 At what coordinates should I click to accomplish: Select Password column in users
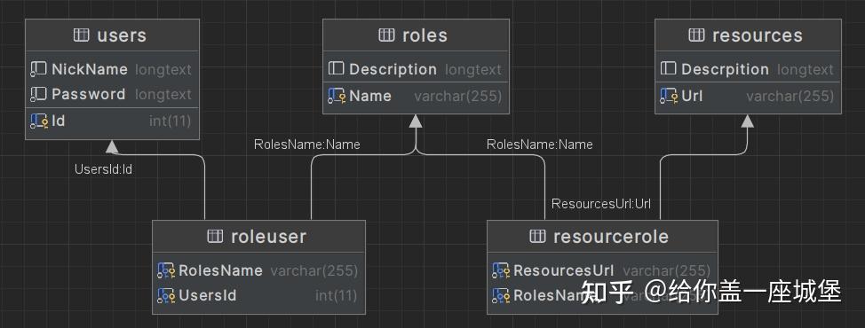click(x=112, y=94)
